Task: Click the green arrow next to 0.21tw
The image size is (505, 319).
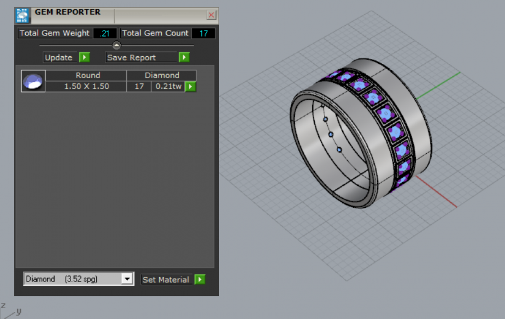Action: coord(191,86)
